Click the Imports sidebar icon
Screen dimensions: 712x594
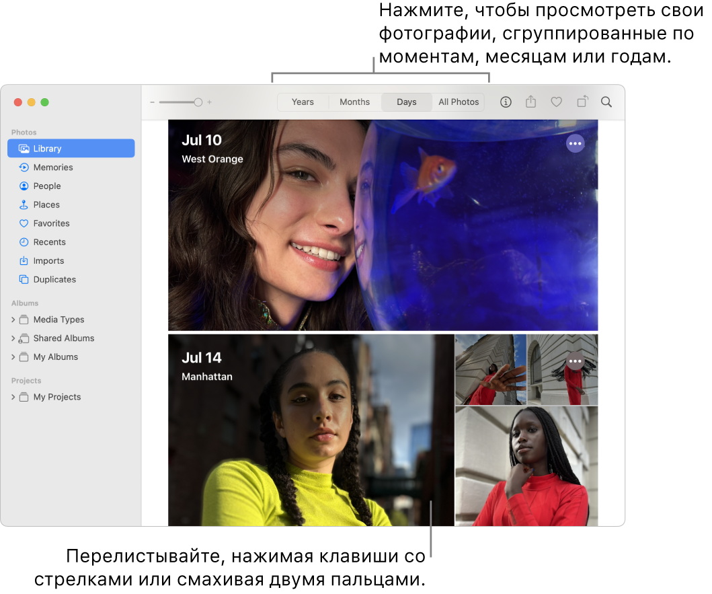[x=24, y=260]
